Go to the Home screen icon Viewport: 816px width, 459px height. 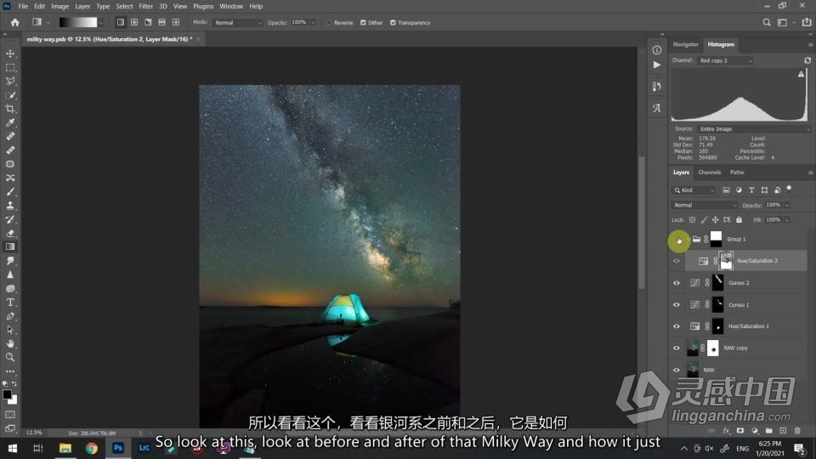pos(15,22)
